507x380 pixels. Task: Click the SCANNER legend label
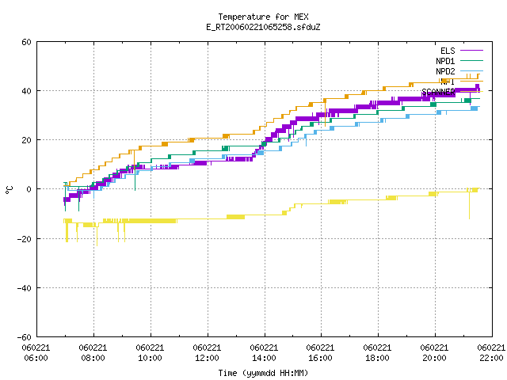point(438,92)
